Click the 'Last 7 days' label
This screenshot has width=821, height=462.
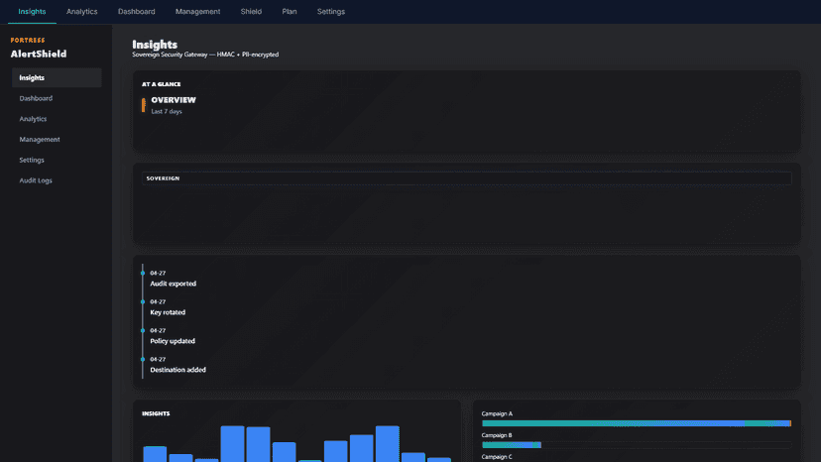coord(167,112)
